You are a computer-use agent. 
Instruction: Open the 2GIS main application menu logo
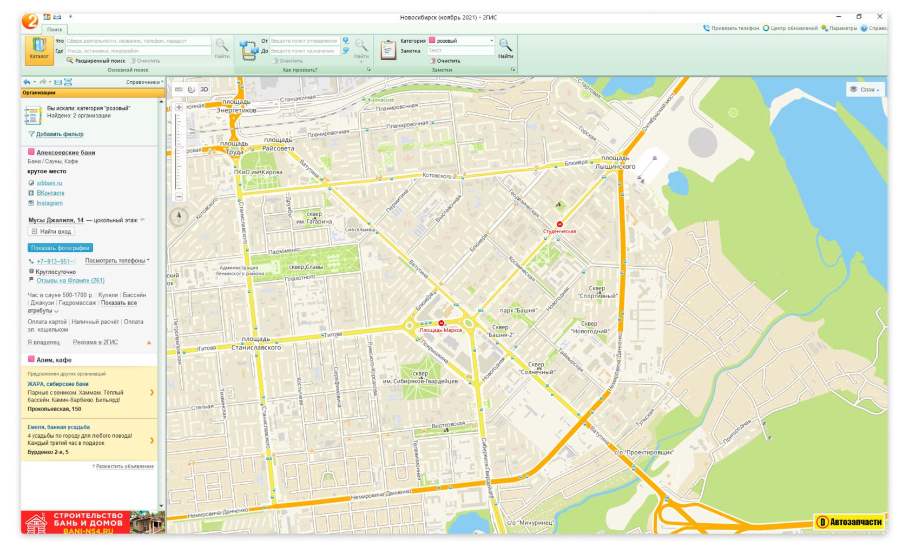click(30, 21)
